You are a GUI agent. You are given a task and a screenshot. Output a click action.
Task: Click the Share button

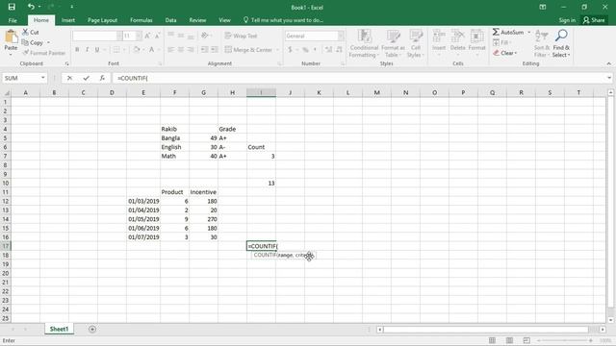pos(594,20)
